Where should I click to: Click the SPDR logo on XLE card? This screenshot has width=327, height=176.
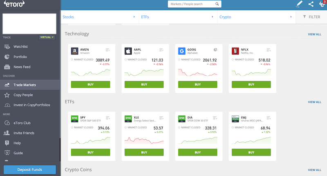pyautogui.click(x=128, y=119)
